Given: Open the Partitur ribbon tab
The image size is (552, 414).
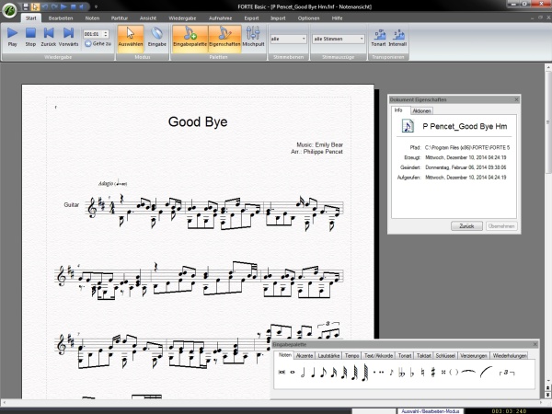Looking at the screenshot, I should (120, 18).
